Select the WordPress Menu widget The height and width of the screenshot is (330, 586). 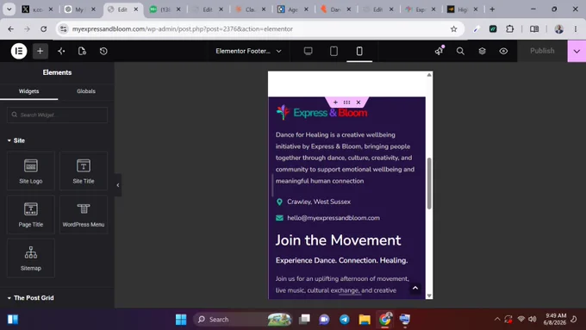tap(84, 215)
